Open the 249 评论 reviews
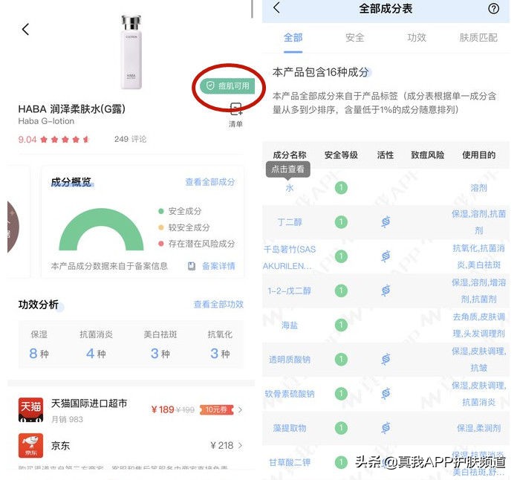 130,139
